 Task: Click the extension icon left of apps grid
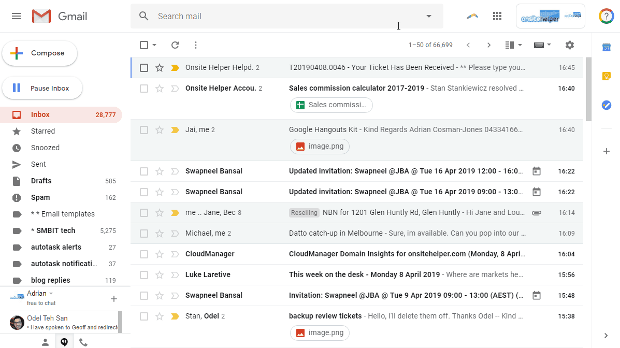tap(472, 16)
